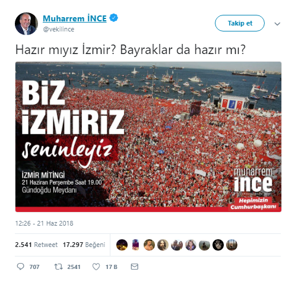Click the 17 B like count
Screen dimensions: 295x285
[112, 267]
